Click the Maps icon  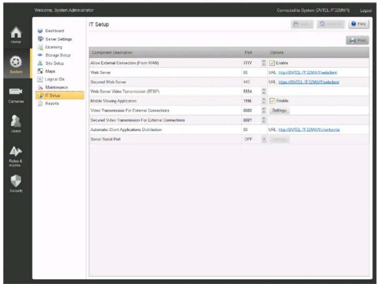(40, 71)
